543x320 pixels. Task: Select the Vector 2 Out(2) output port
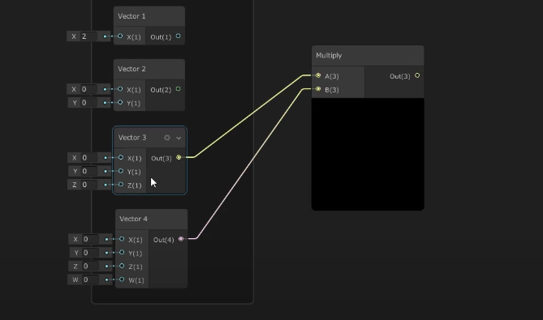click(178, 89)
